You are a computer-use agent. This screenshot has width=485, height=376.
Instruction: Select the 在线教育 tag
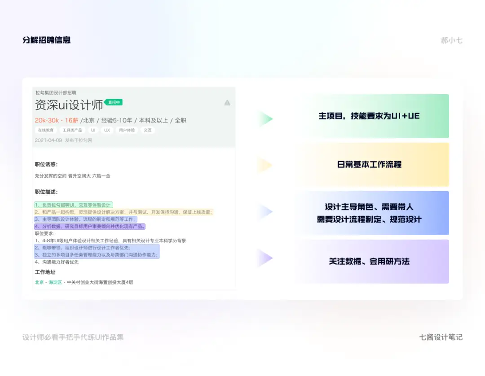[x=46, y=130]
